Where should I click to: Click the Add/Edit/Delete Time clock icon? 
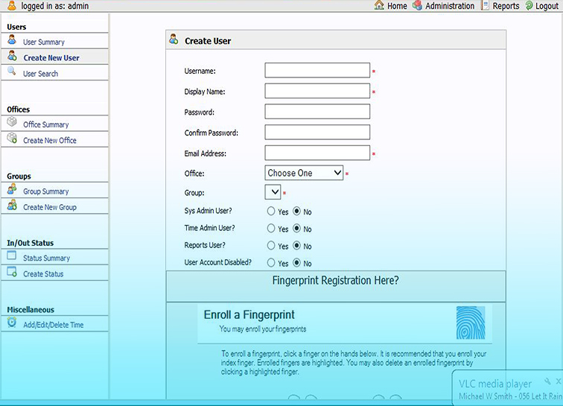click(x=12, y=323)
